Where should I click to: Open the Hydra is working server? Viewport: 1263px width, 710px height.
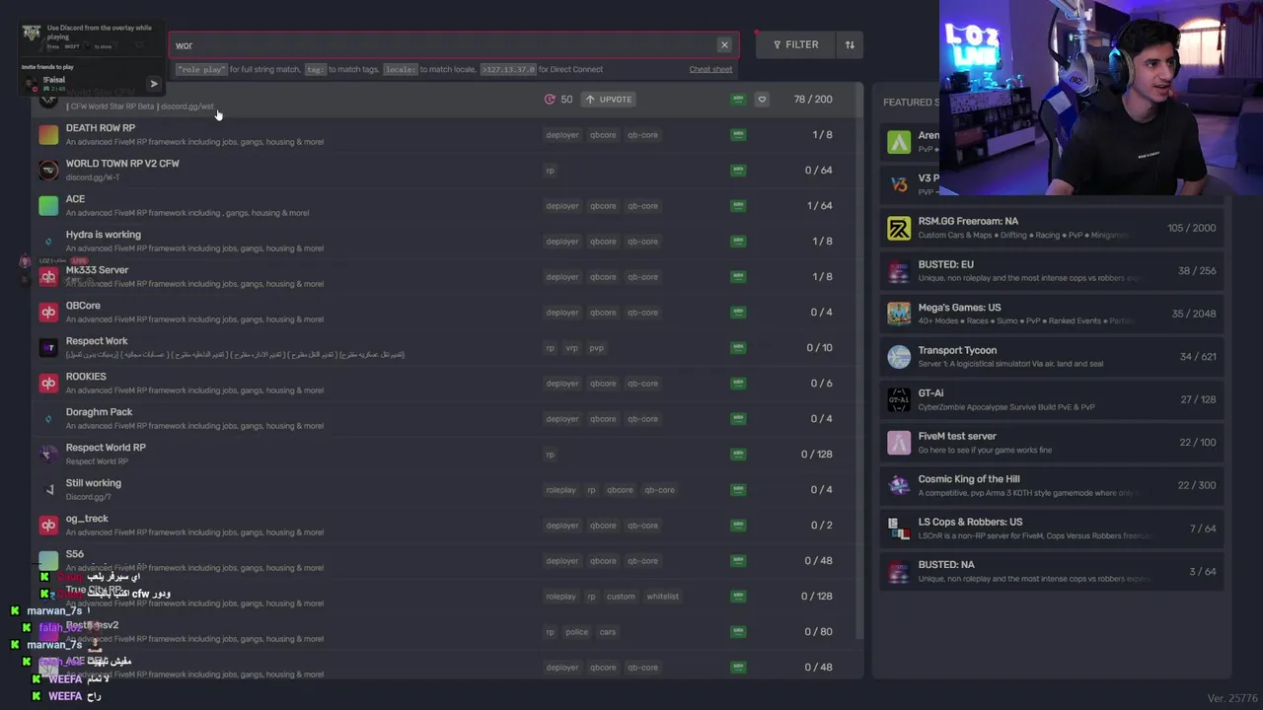click(x=447, y=242)
